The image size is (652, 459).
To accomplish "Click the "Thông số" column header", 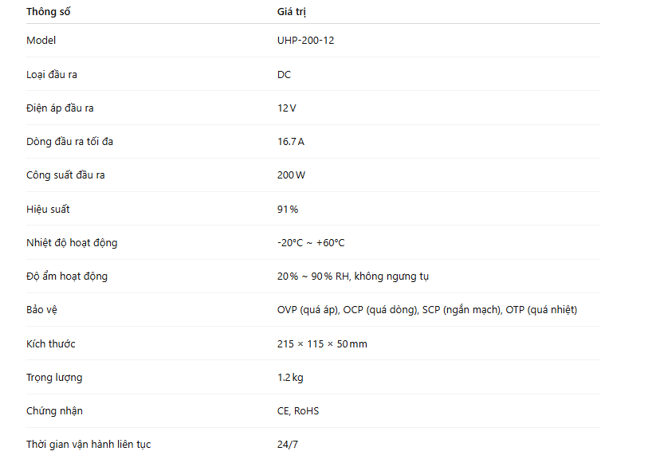I will tap(47, 12).
